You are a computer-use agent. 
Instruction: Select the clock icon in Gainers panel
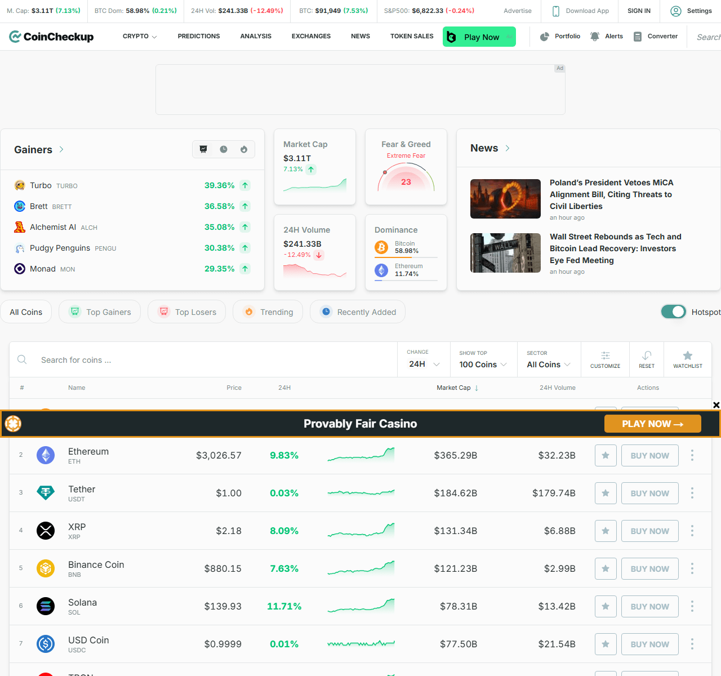coord(224,149)
